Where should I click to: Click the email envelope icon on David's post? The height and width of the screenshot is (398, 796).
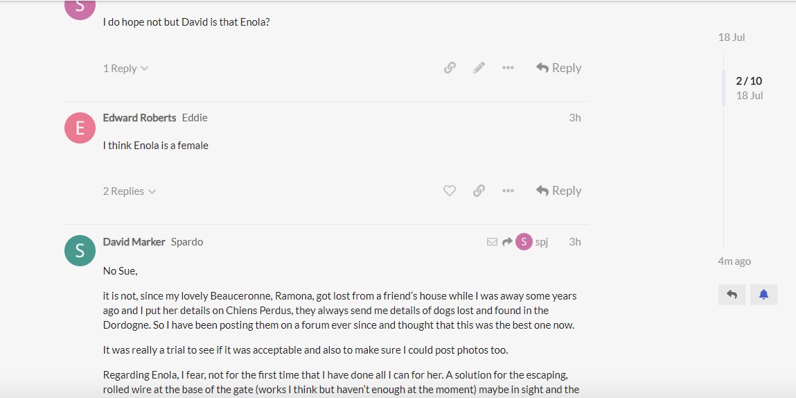click(x=492, y=242)
